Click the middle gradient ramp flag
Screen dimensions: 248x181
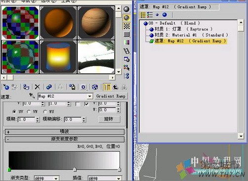click(x=75, y=169)
